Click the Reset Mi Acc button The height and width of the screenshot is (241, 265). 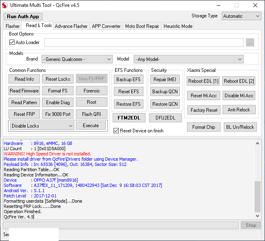(204, 96)
